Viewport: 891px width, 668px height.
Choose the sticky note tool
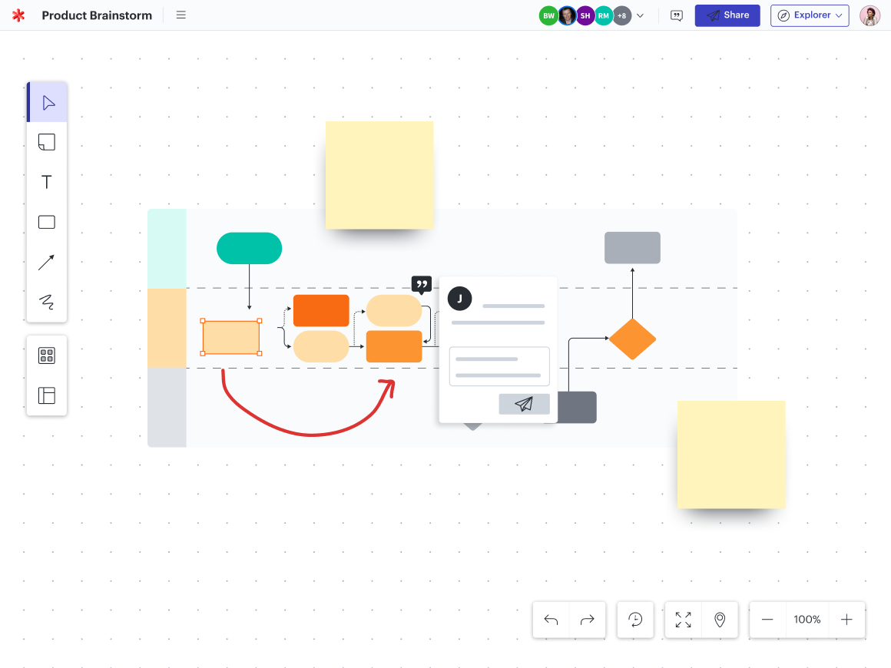tap(47, 142)
